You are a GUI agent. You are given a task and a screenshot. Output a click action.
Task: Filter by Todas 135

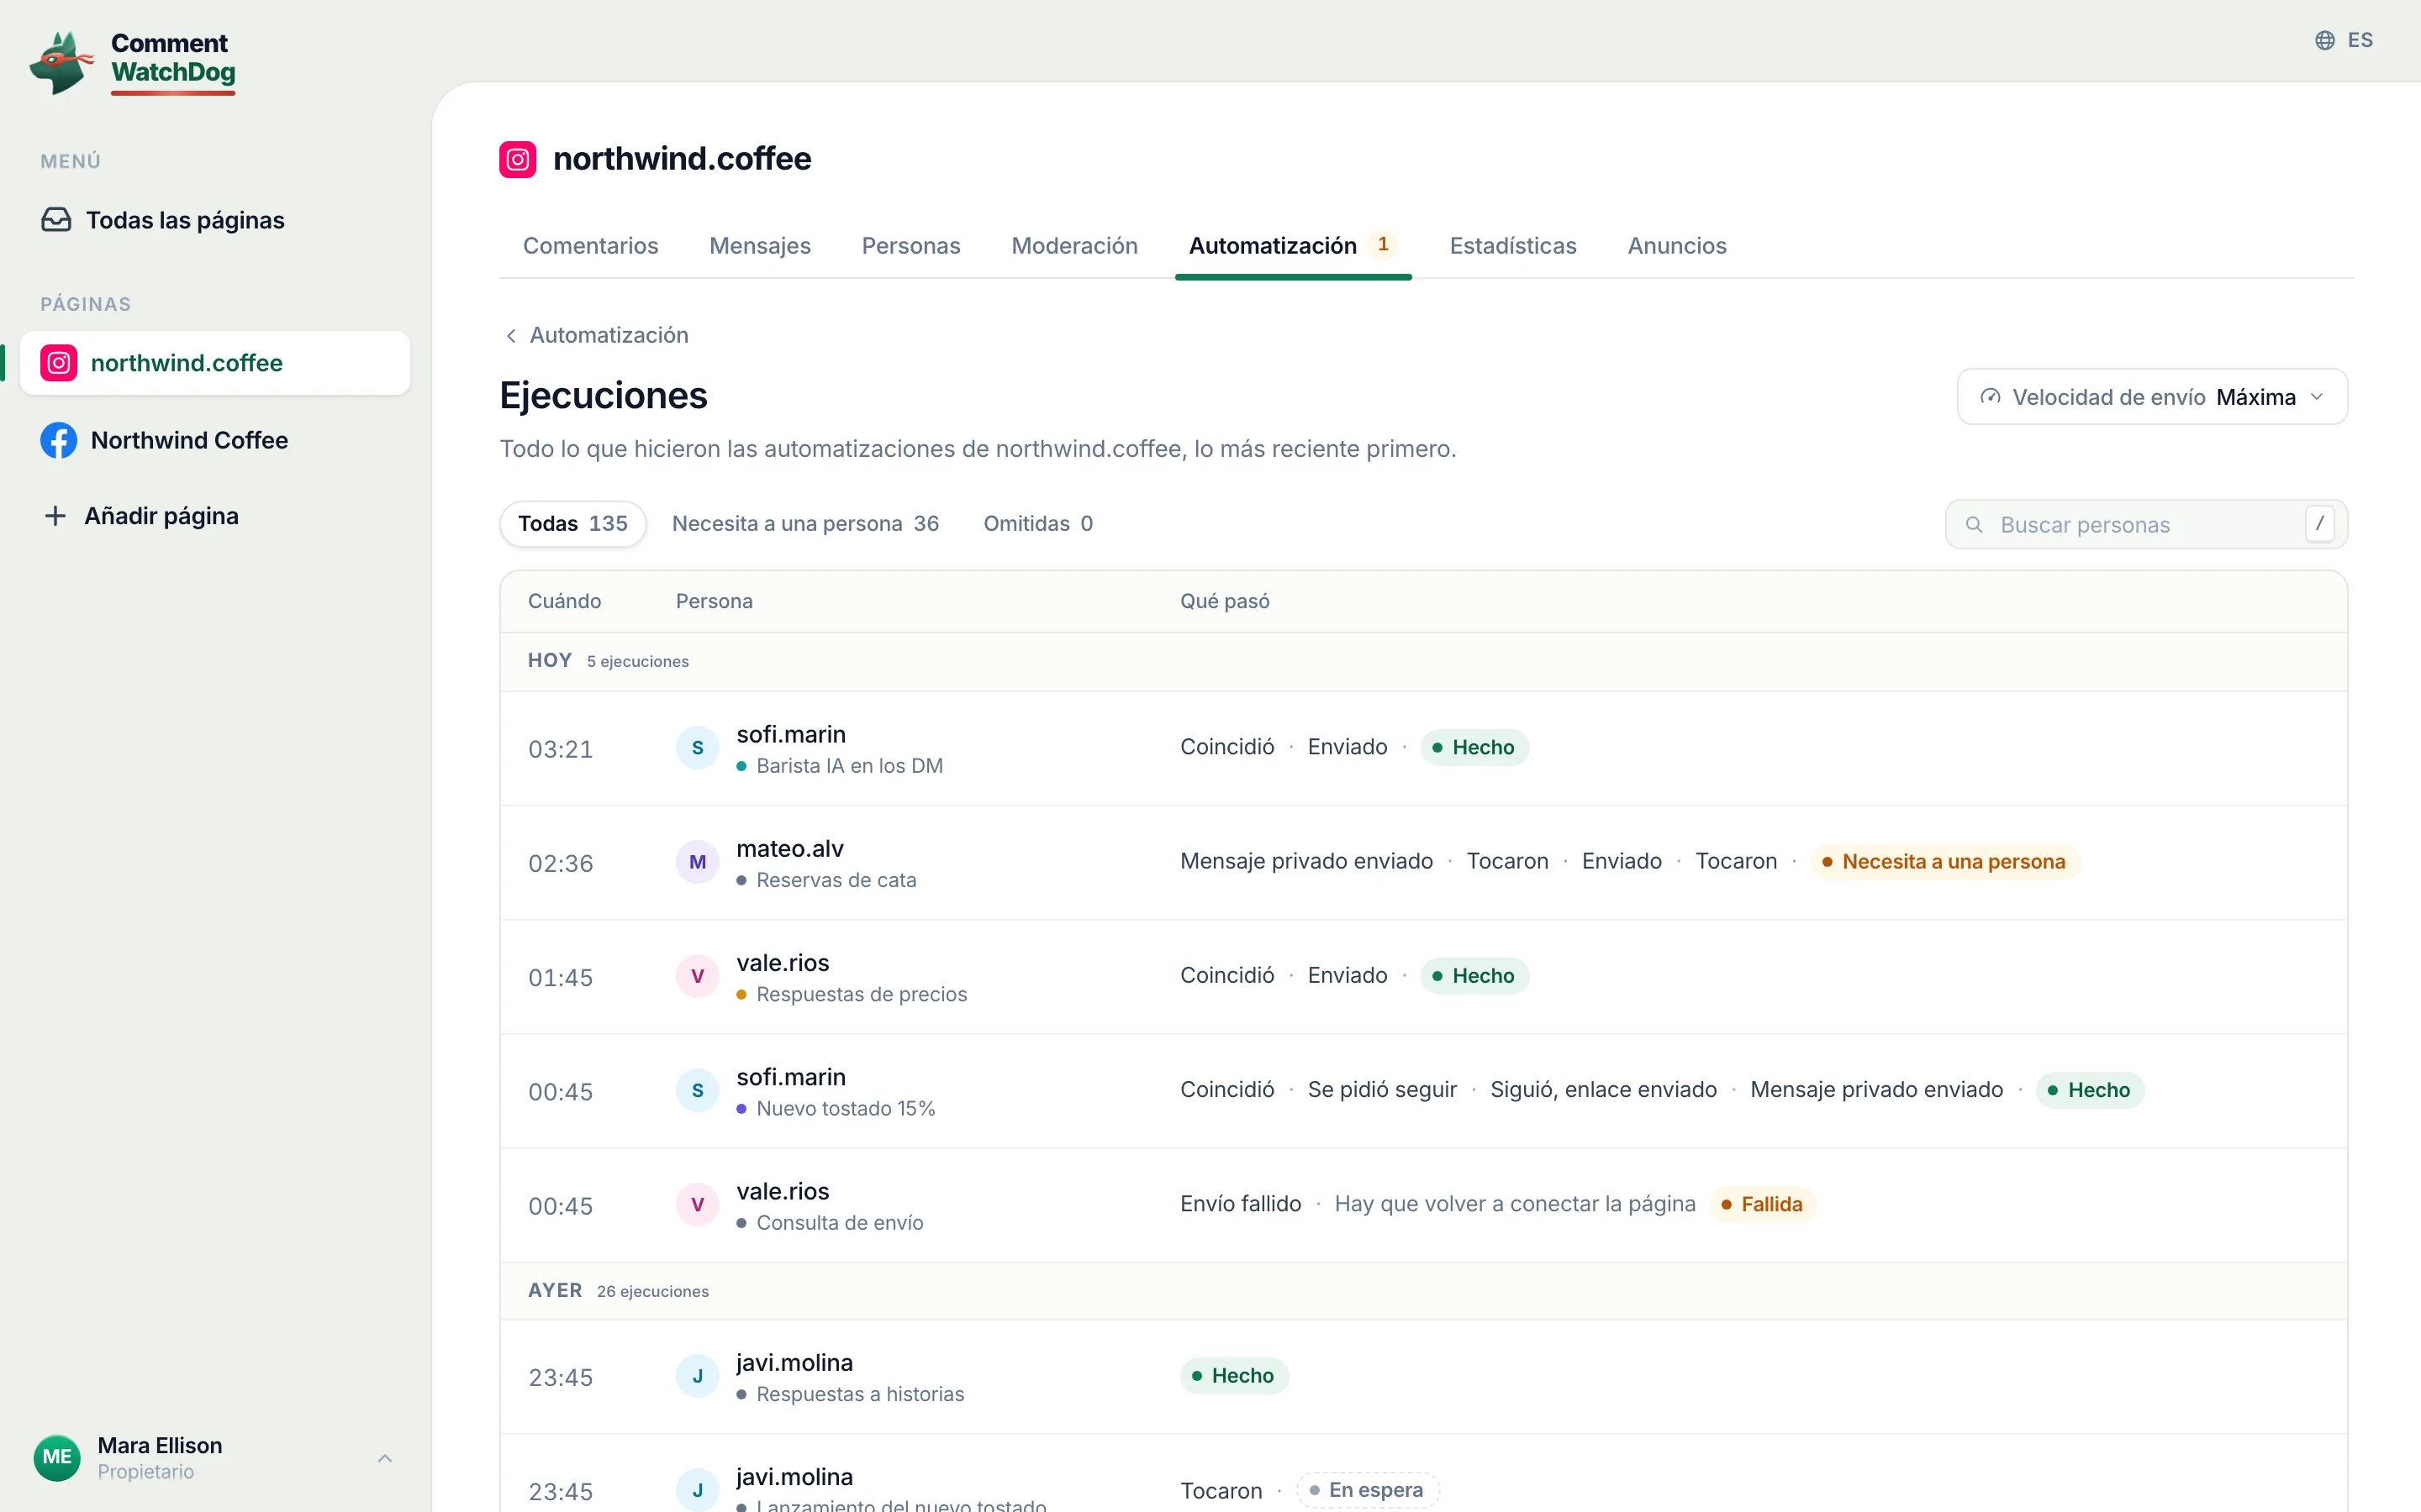pos(573,524)
